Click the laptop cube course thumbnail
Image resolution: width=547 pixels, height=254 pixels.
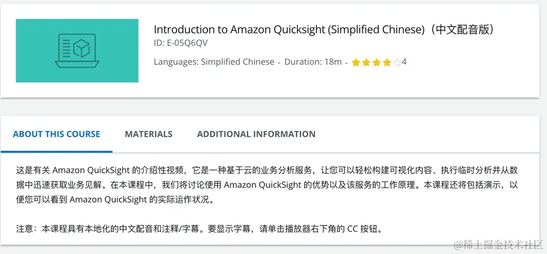tap(77, 51)
